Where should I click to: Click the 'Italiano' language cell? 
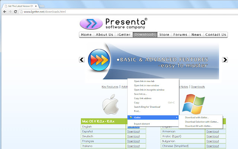103,146
